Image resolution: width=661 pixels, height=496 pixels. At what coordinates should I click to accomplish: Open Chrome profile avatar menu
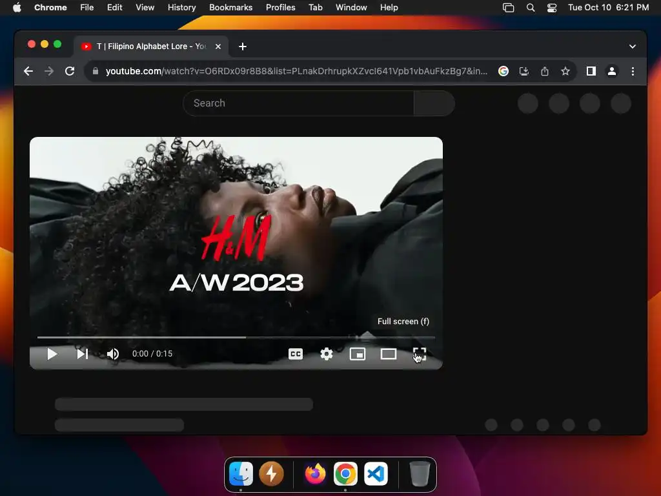pos(612,71)
